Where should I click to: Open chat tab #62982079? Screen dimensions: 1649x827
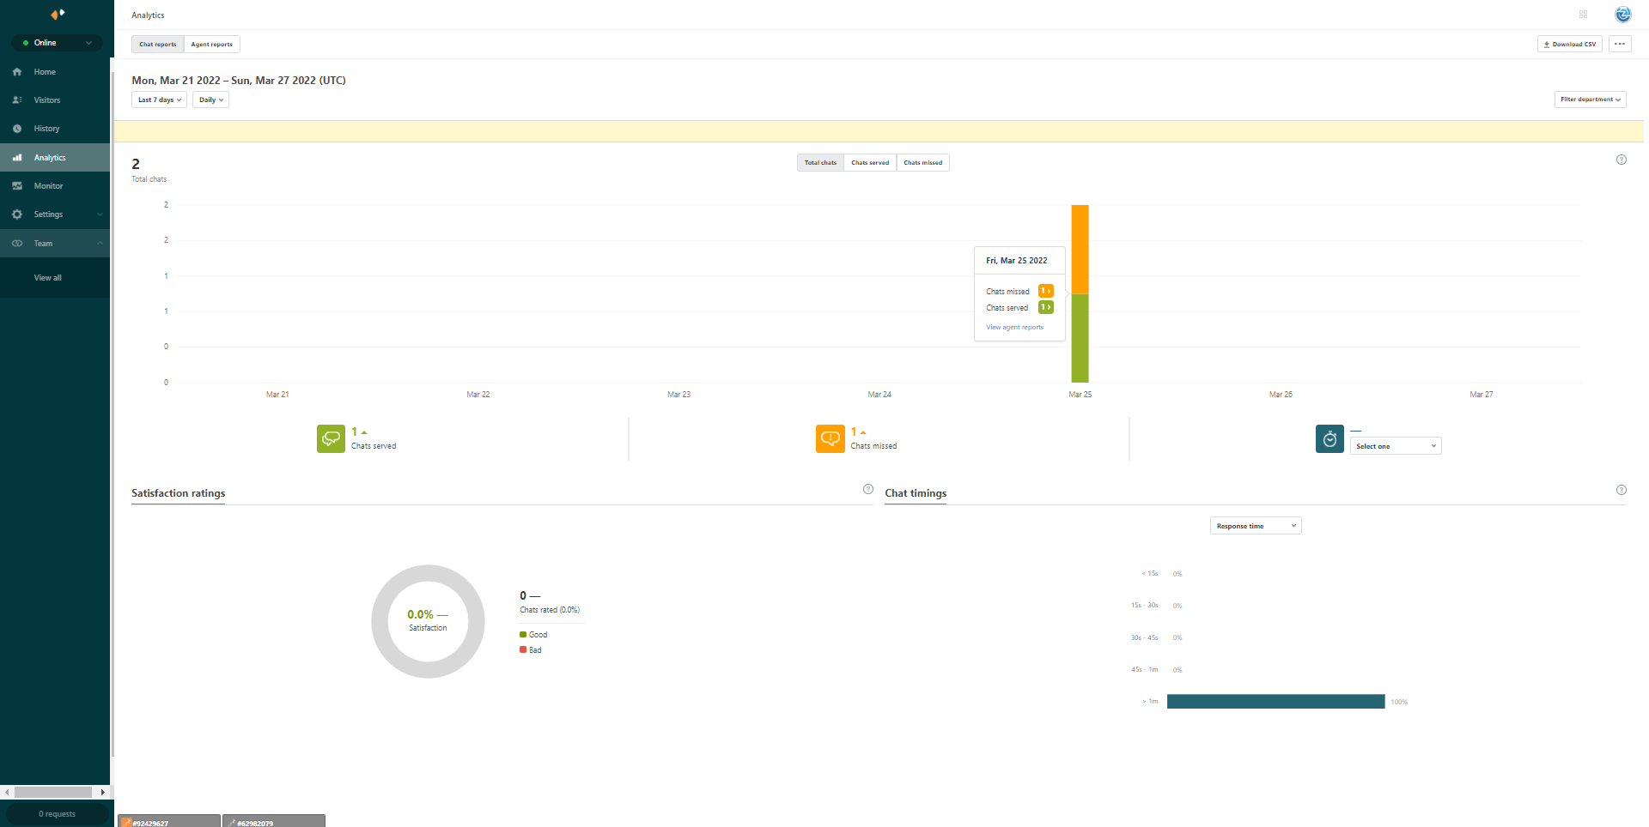click(274, 821)
